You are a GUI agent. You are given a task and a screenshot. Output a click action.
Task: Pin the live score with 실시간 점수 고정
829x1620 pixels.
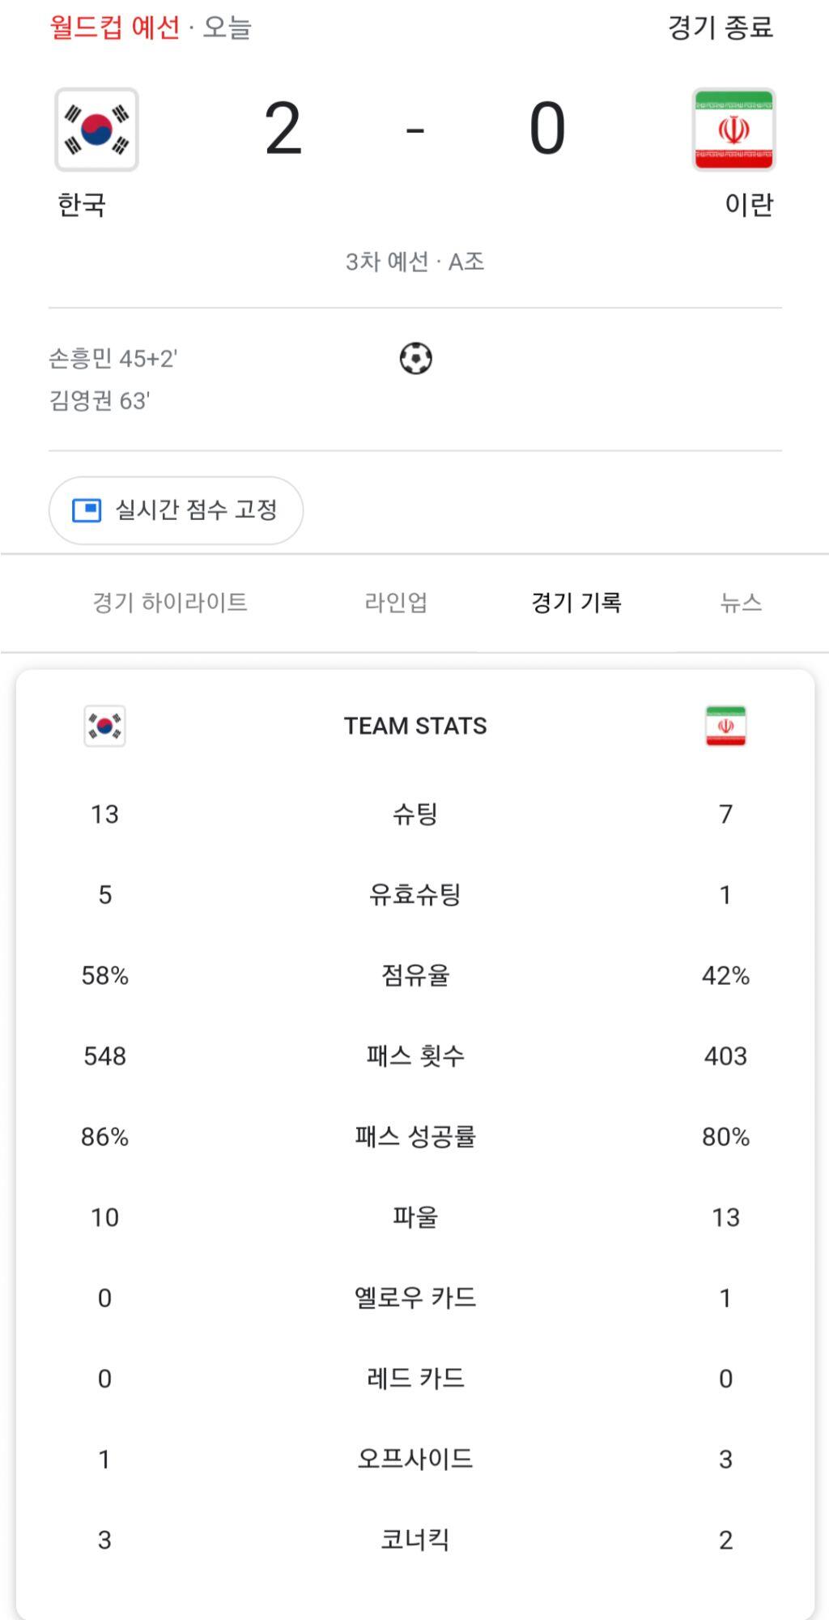196,510
